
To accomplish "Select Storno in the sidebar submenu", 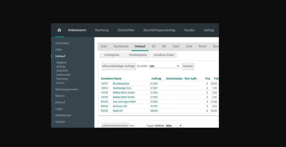I will 60,83.
